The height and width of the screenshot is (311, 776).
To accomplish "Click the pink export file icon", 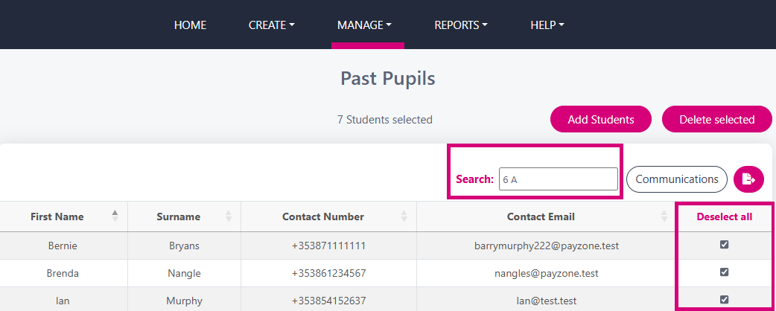I will pyautogui.click(x=748, y=179).
